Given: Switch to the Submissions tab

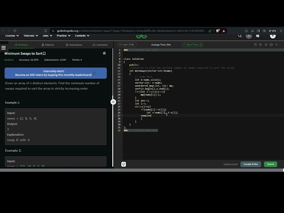Looking at the screenshot, I should [74, 45].
